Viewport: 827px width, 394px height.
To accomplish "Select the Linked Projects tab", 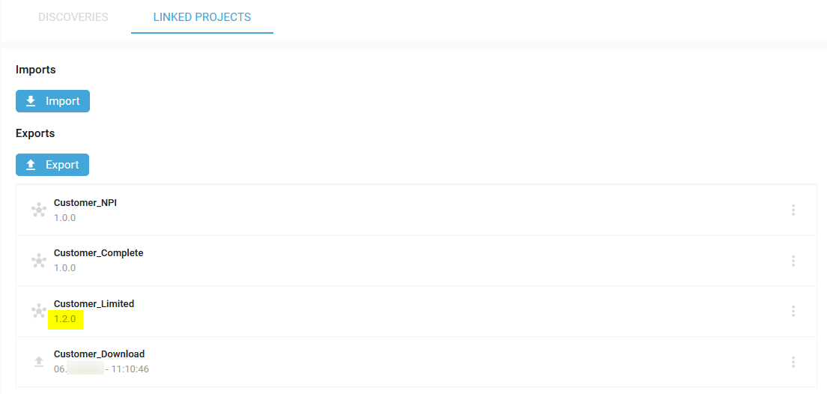I will pyautogui.click(x=202, y=17).
